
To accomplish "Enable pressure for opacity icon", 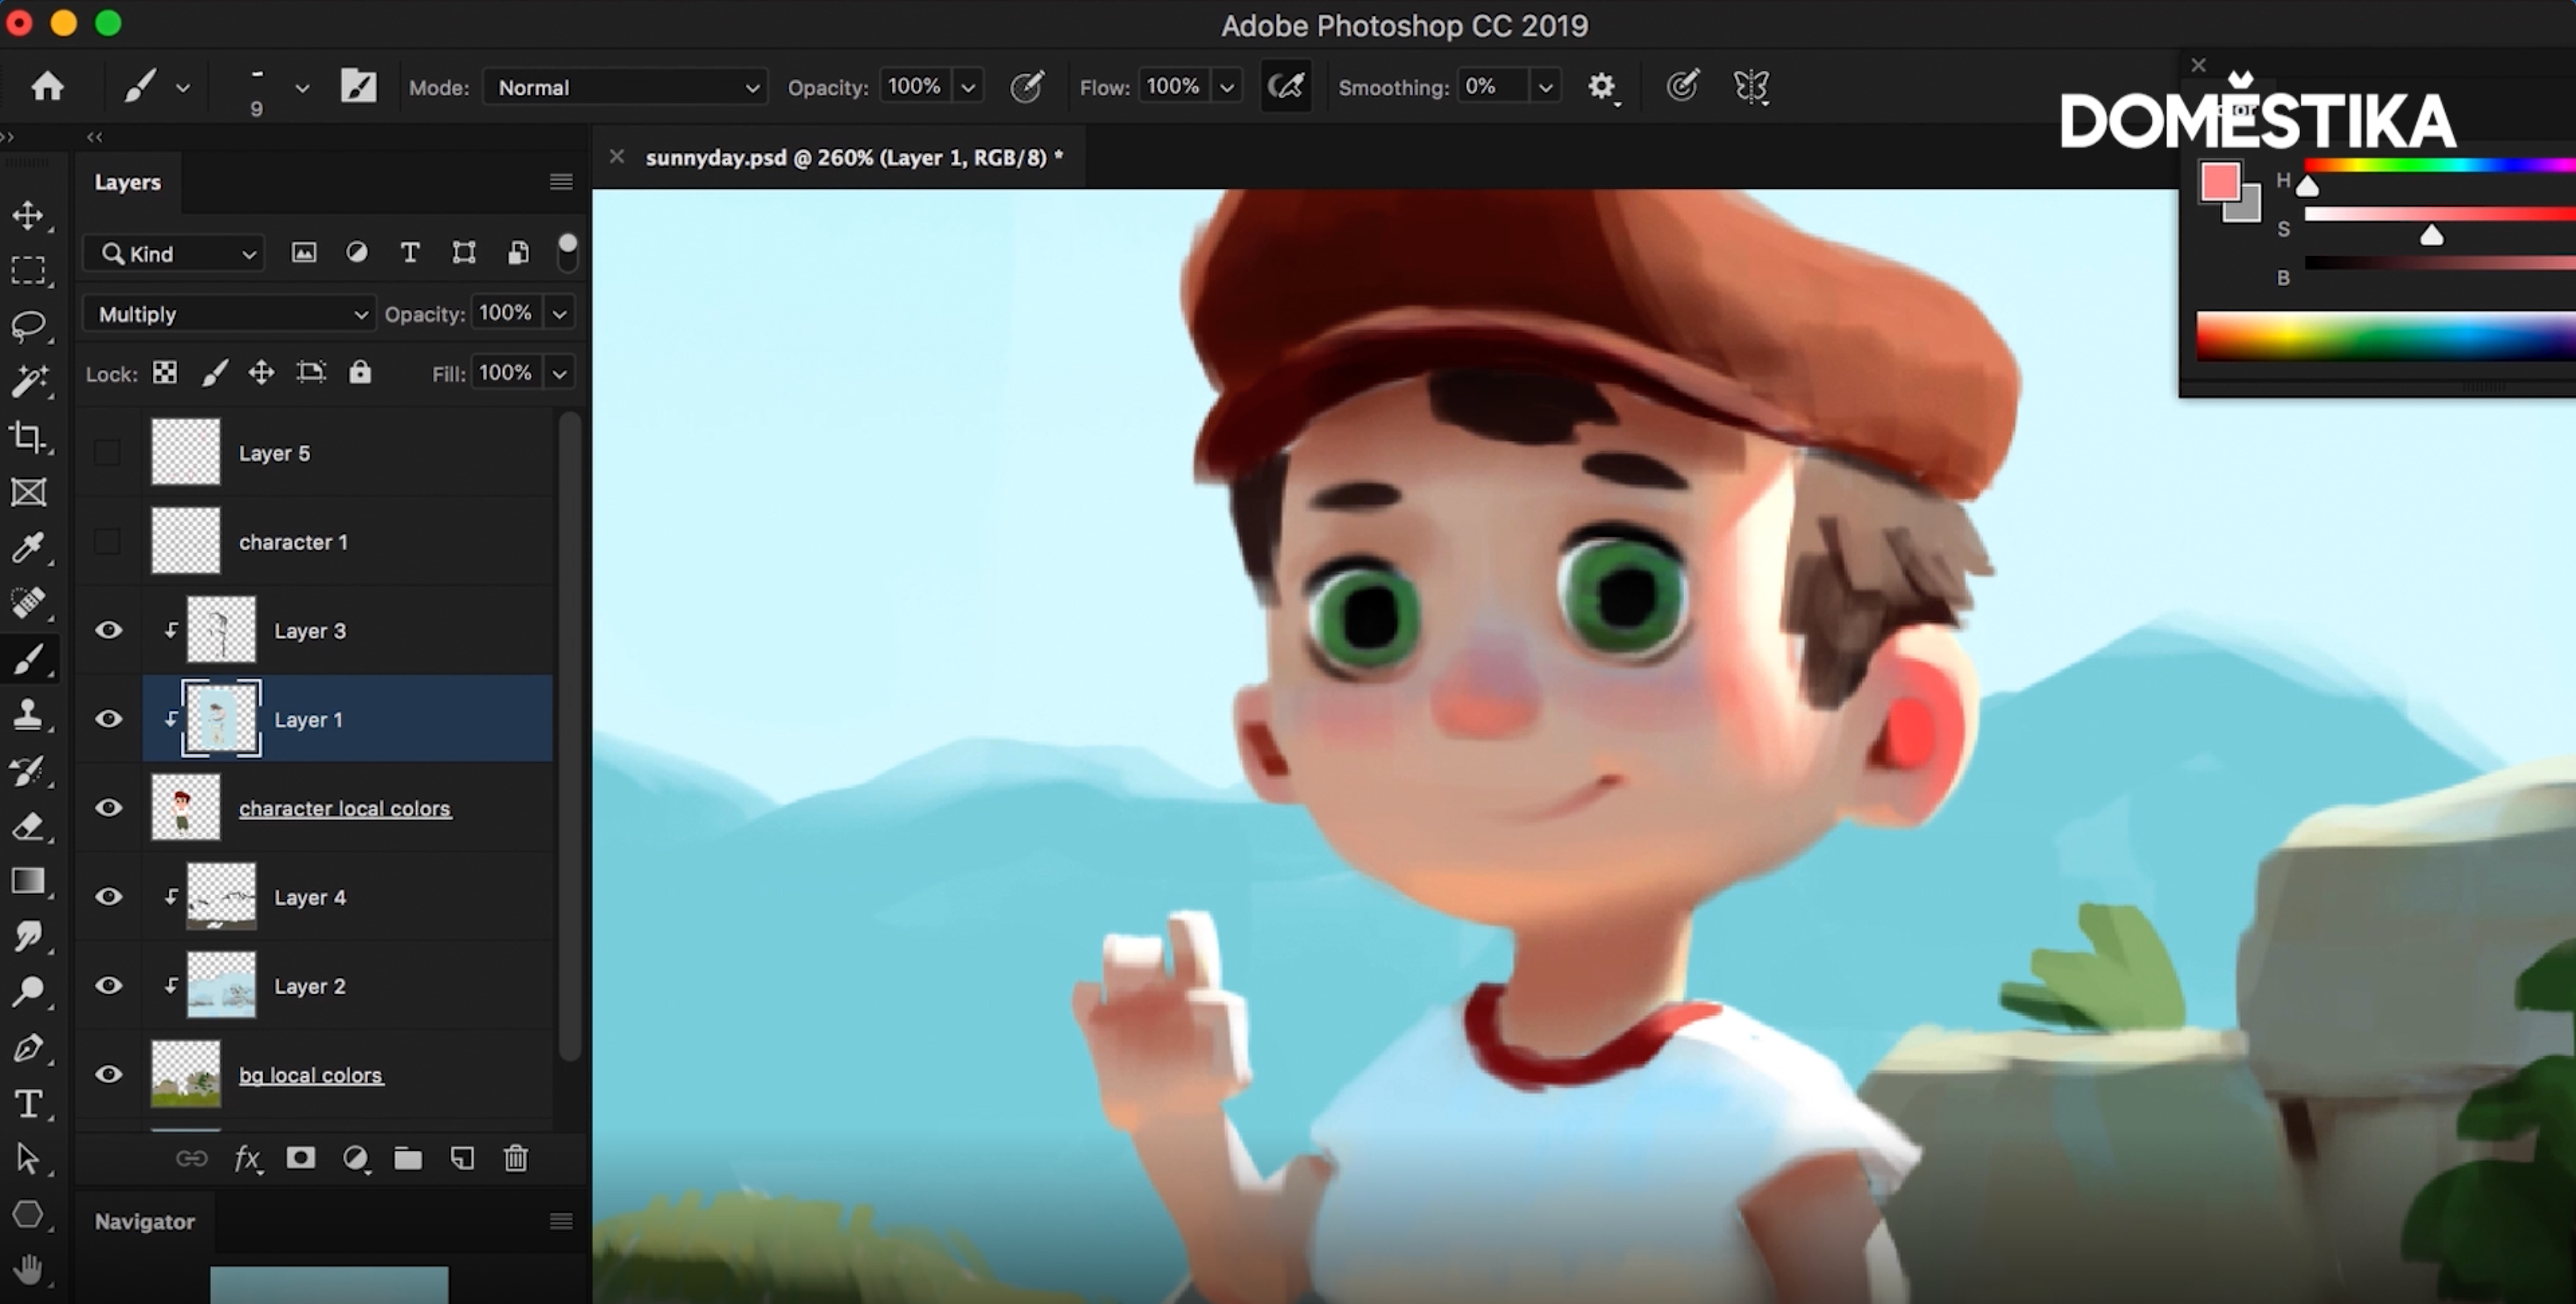I will [1027, 87].
